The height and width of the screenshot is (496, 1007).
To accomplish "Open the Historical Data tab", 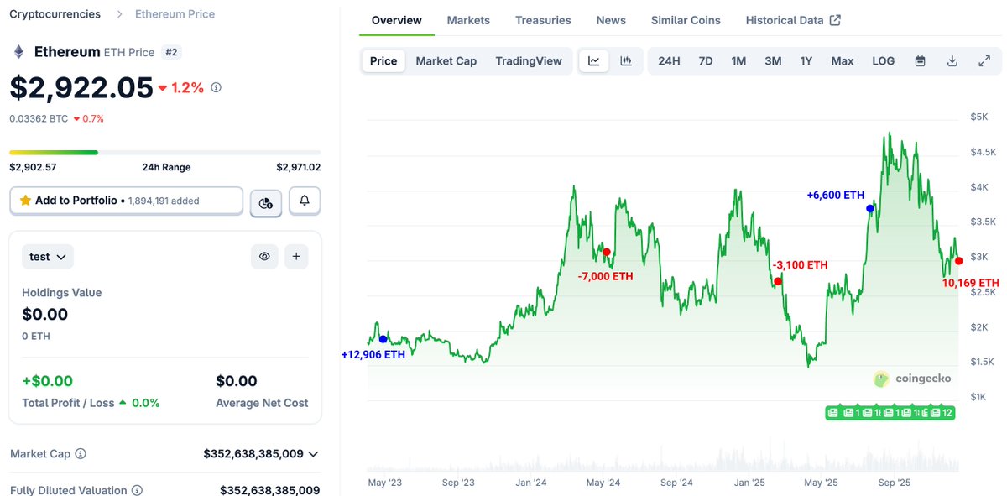I will point(786,19).
